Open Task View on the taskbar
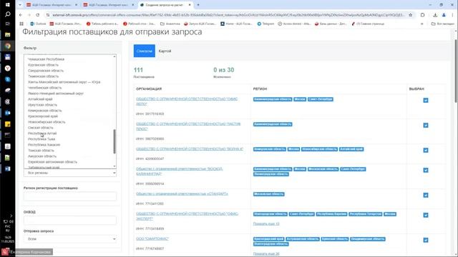 (x=8, y=24)
